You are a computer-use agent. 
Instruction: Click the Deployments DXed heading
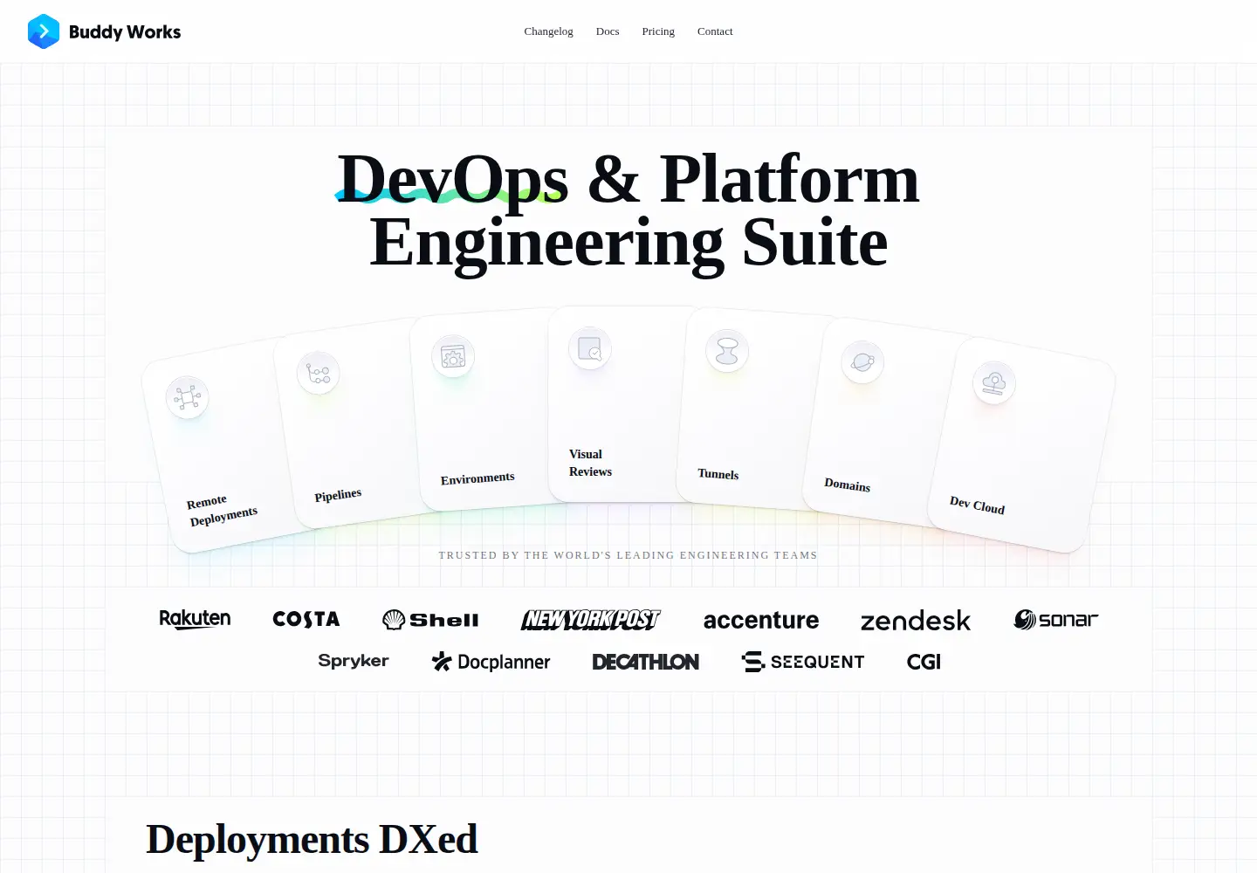pyautogui.click(x=312, y=839)
